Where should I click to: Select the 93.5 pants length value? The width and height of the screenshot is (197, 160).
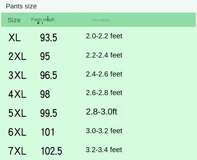pos(49,38)
